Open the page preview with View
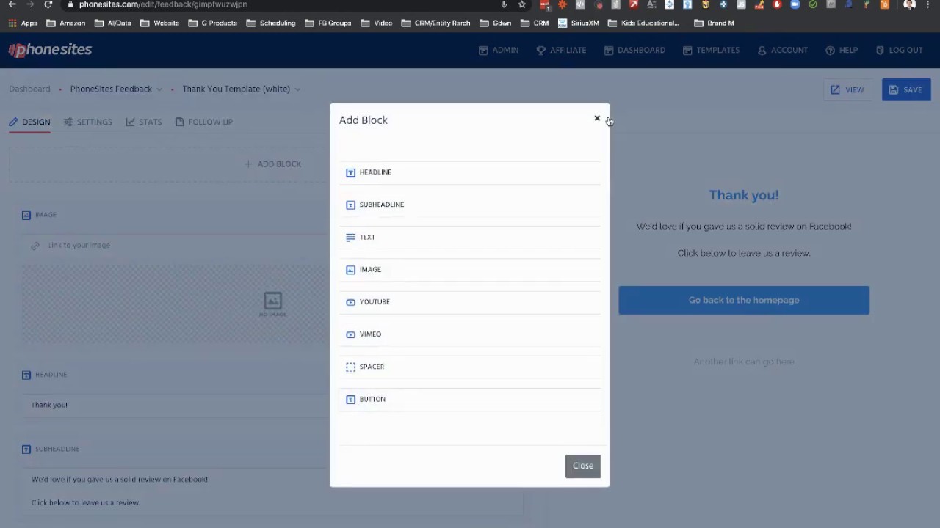The image size is (940, 528). click(x=847, y=89)
